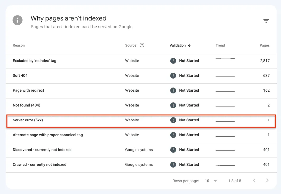Click the Validation sort arrow
This screenshot has width=281, height=194.
(x=190, y=45)
